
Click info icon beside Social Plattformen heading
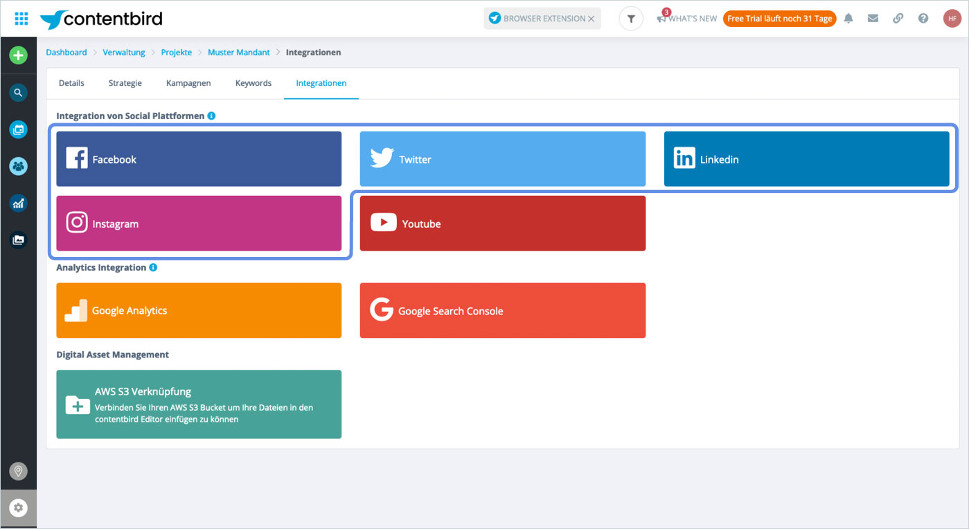[211, 116]
